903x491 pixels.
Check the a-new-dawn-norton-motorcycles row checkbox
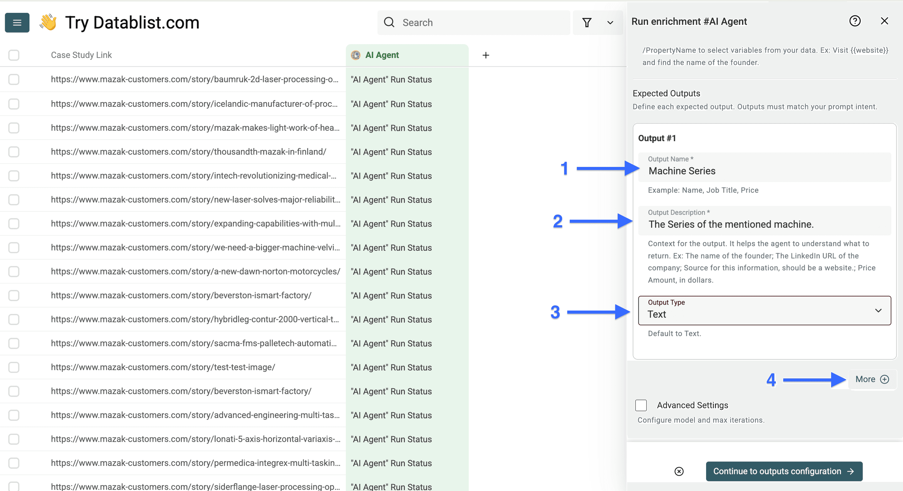14,271
